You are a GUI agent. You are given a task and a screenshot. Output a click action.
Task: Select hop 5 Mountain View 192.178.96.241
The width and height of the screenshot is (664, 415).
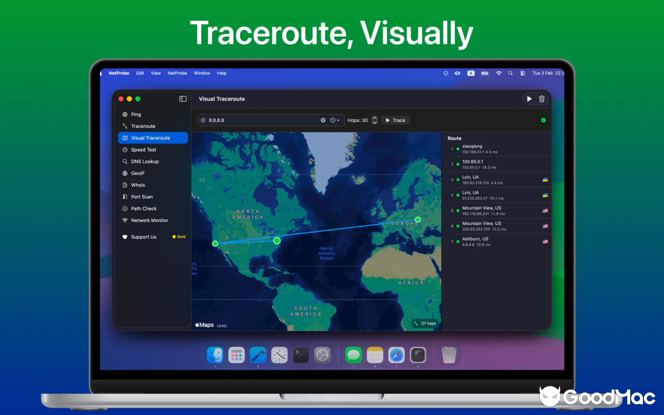[497, 211]
